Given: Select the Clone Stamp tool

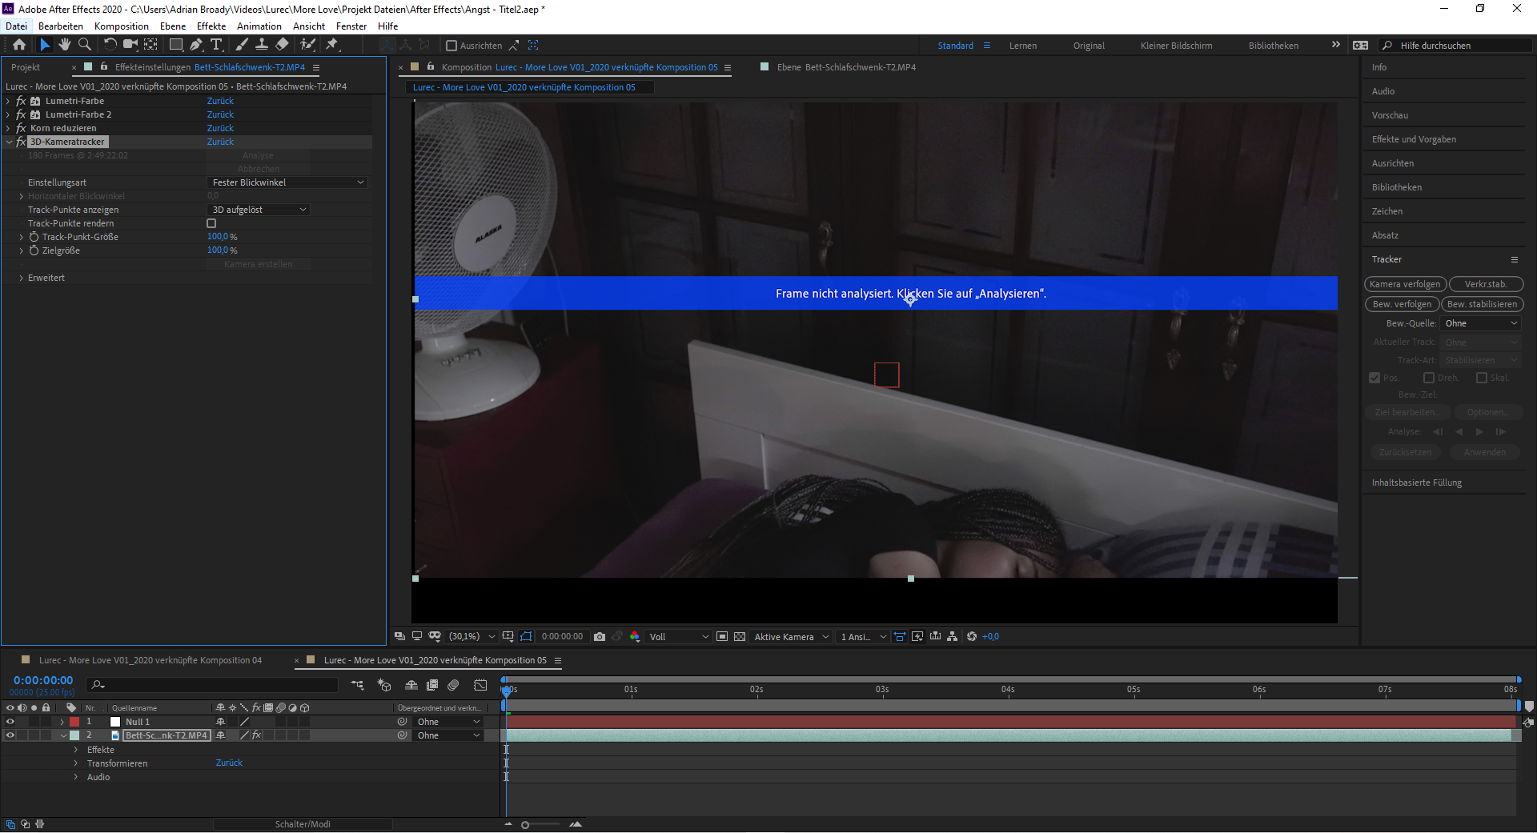Looking at the screenshot, I should [x=262, y=46].
